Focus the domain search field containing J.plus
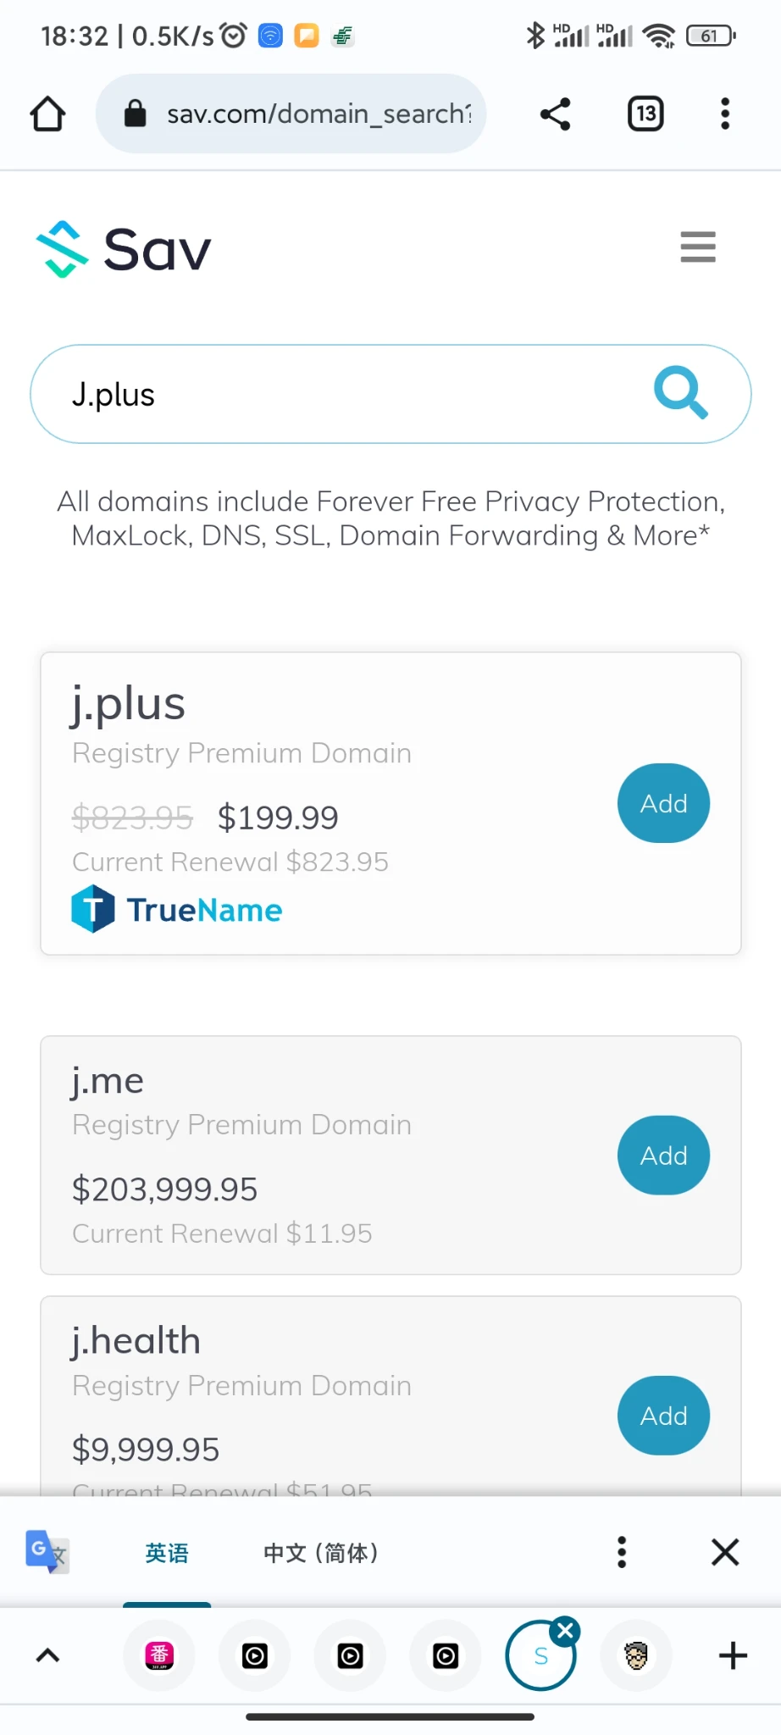 click(339, 395)
